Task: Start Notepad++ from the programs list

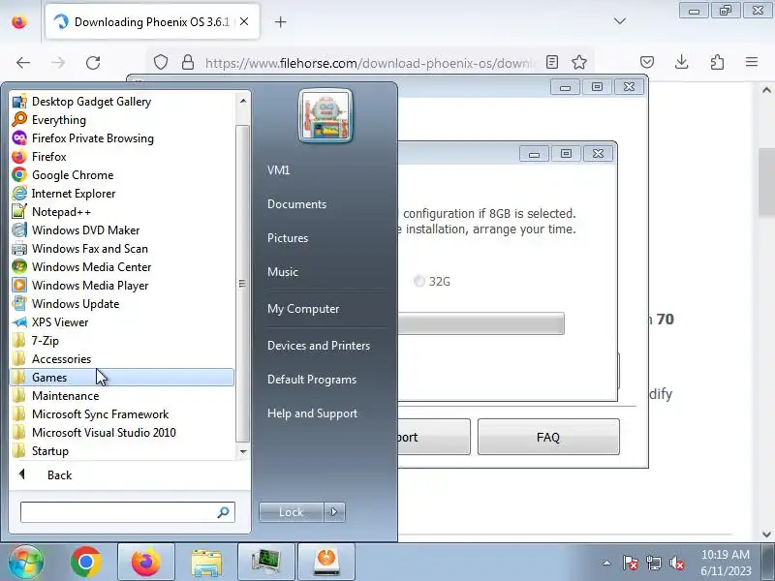Action: coord(122,212)
